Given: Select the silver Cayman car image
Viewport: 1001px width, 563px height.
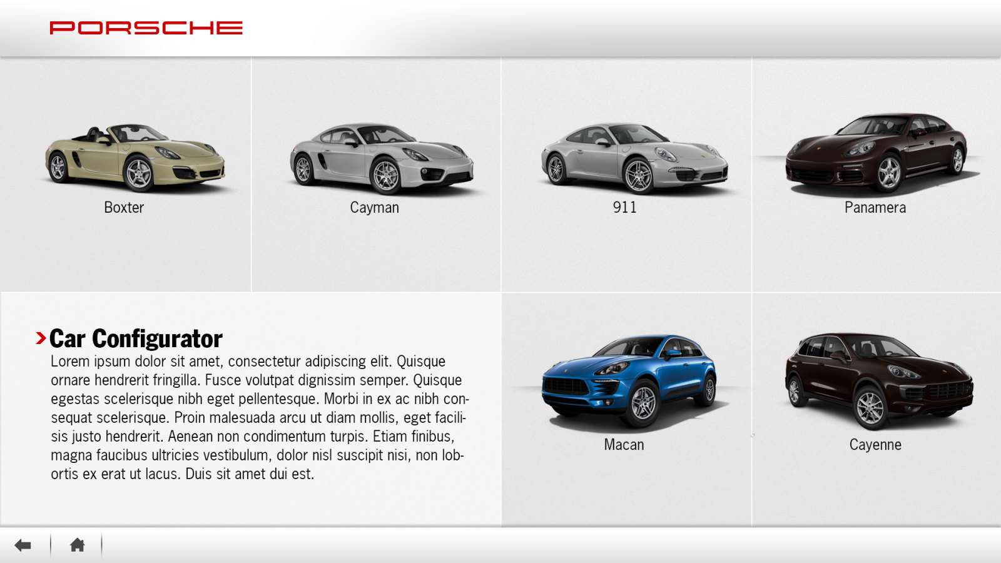Looking at the screenshot, I should coord(382,158).
